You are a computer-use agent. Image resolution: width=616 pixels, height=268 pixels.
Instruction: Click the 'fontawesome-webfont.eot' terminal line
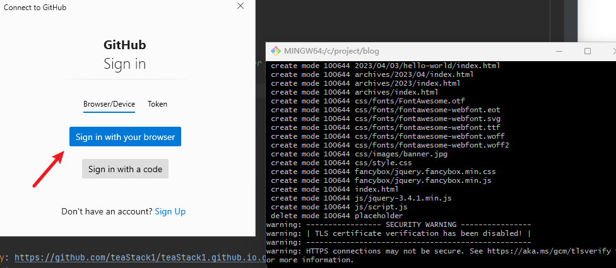point(386,110)
